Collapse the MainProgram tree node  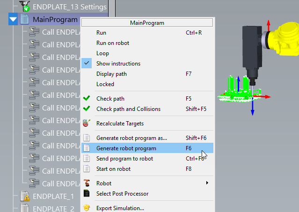pyautogui.click(x=13, y=20)
